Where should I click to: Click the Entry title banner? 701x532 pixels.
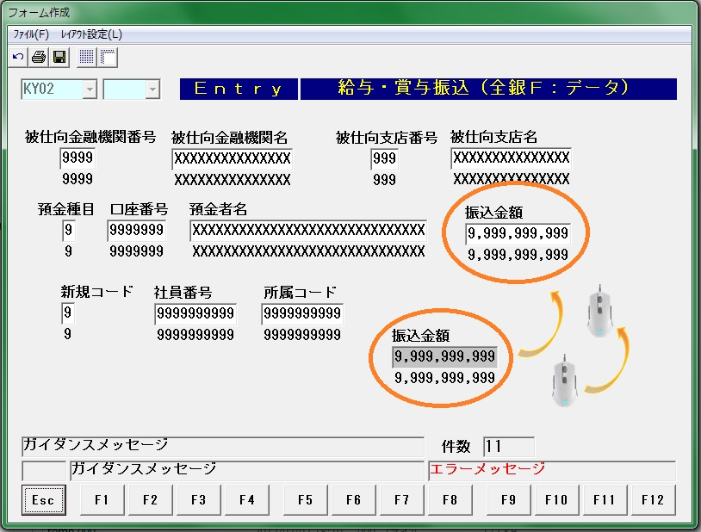click(239, 89)
